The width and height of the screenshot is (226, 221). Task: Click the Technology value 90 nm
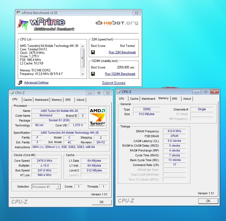click(x=39, y=125)
